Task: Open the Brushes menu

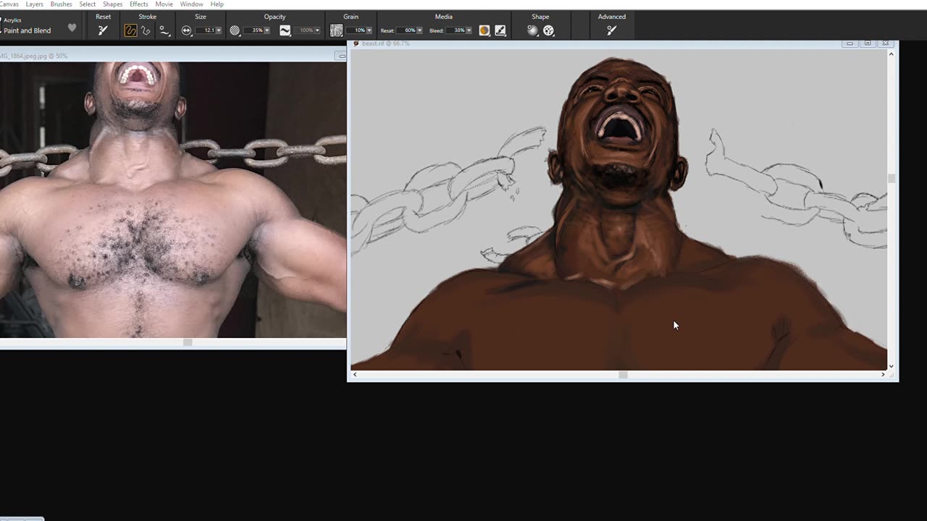Action: coord(61,4)
